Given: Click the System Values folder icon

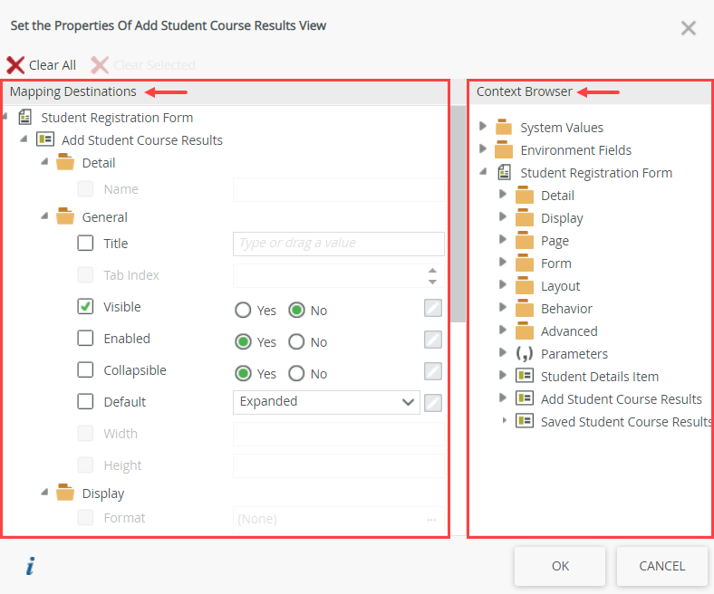Looking at the screenshot, I should (504, 128).
